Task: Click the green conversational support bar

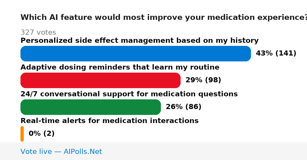Action: coord(91,107)
